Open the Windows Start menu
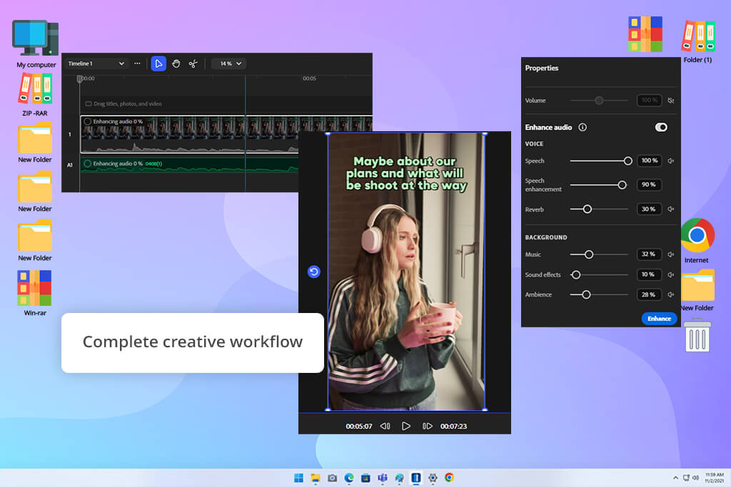Viewport: 731px width, 487px height. pyautogui.click(x=298, y=478)
